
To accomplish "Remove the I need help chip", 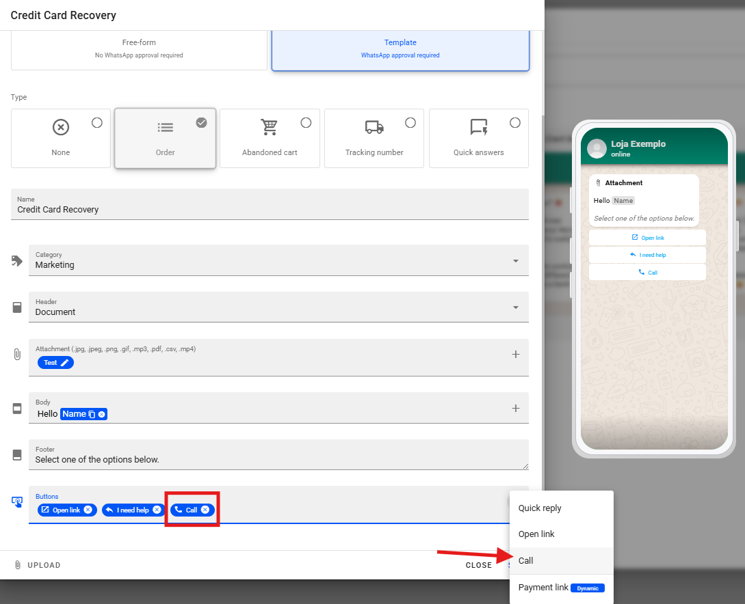I will [157, 510].
